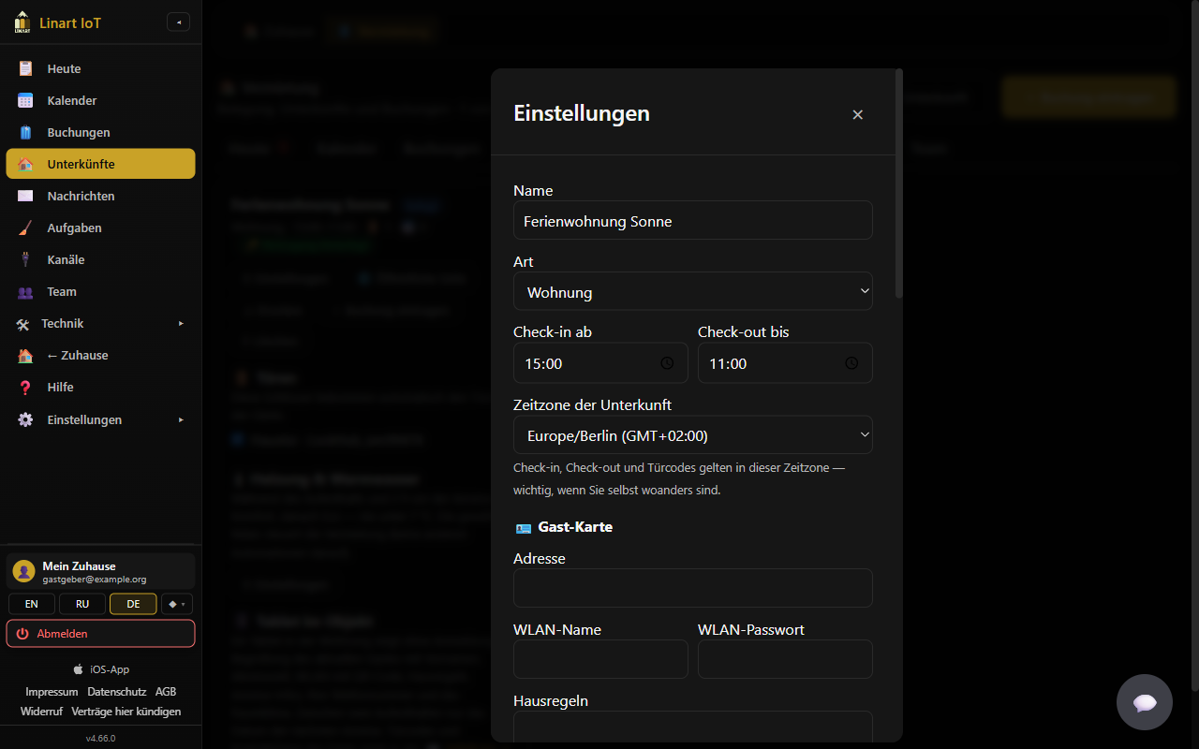Screen dimensions: 1199x749
Task: Click the Team people icon
Action: pyautogui.click(x=25, y=291)
